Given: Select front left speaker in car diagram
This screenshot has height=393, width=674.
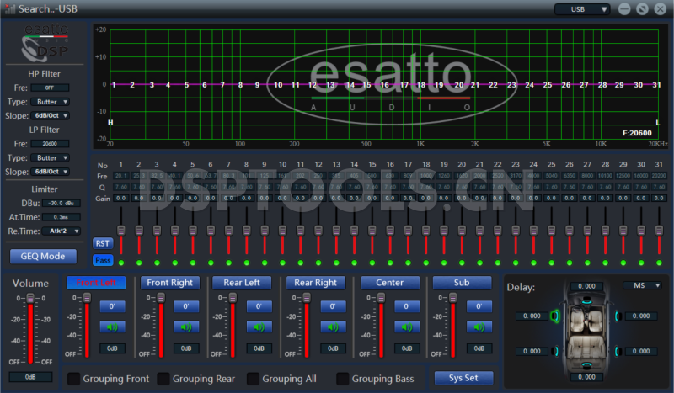Looking at the screenshot, I should (555, 316).
